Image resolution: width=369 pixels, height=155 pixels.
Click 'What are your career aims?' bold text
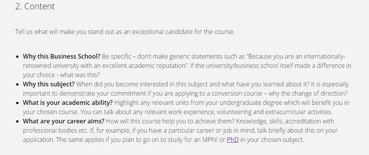tap(63, 121)
